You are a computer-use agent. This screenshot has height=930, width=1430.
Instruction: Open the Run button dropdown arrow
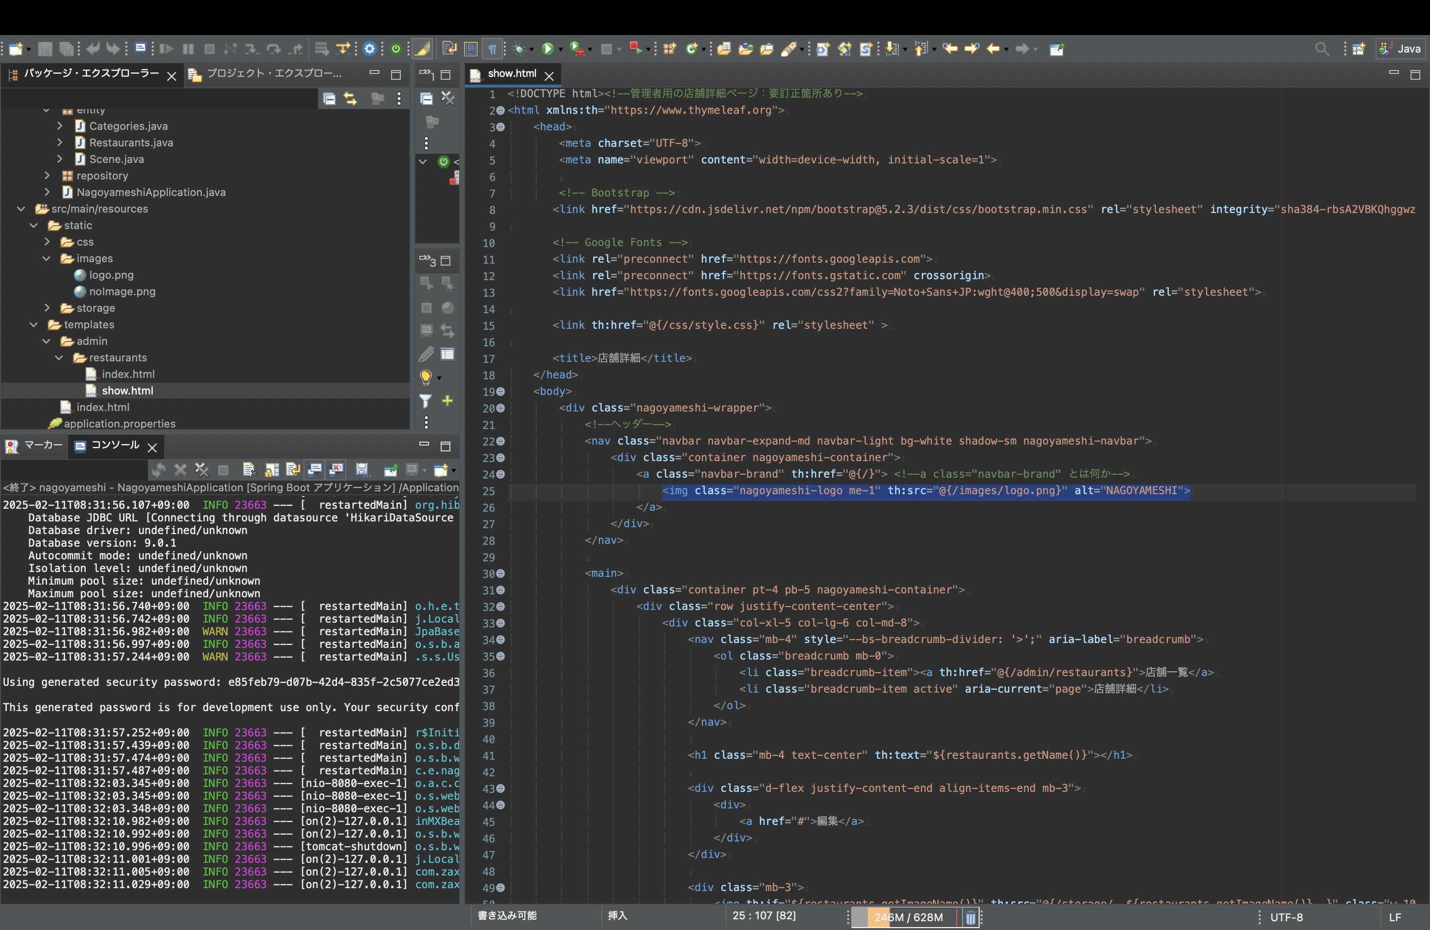tap(561, 49)
